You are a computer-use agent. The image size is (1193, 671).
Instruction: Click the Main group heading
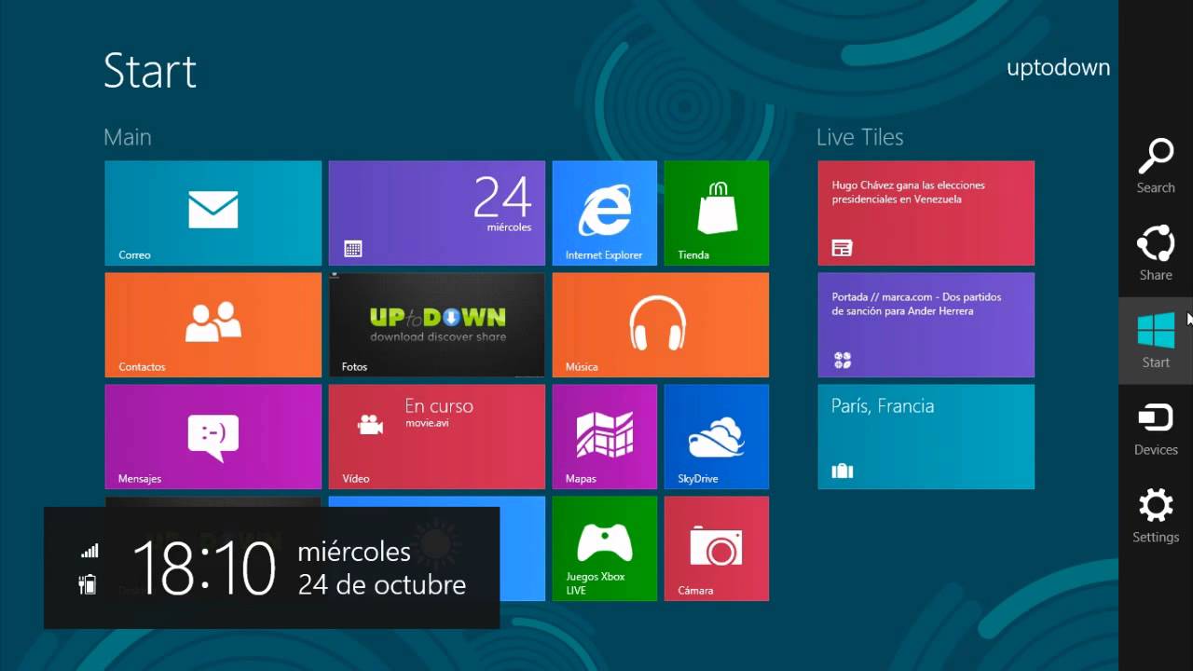(x=128, y=137)
